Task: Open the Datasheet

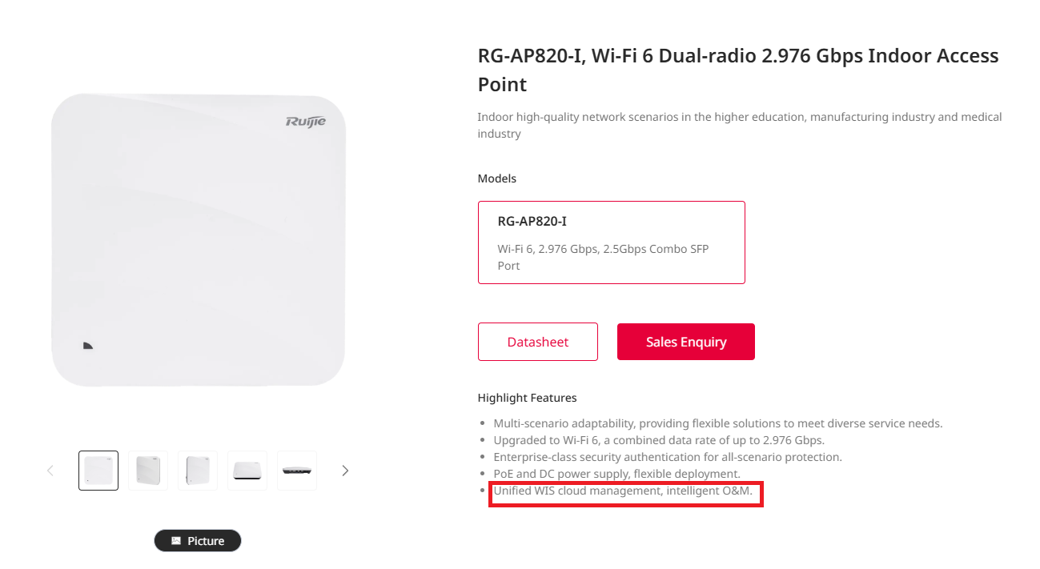Action: coord(538,342)
